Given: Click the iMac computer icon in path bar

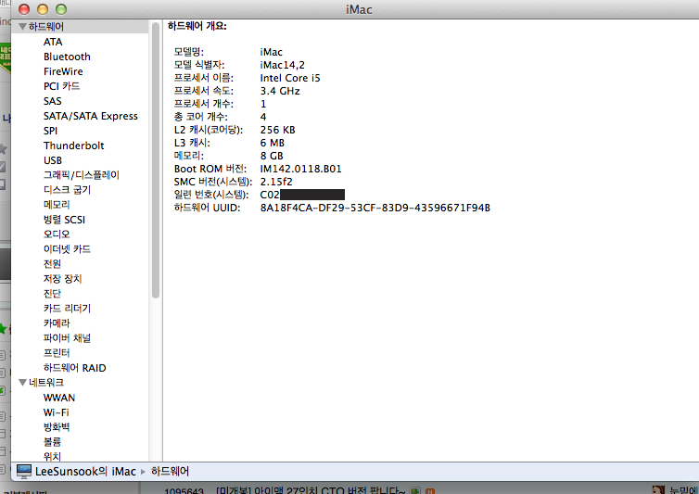Looking at the screenshot, I should 24,472.
